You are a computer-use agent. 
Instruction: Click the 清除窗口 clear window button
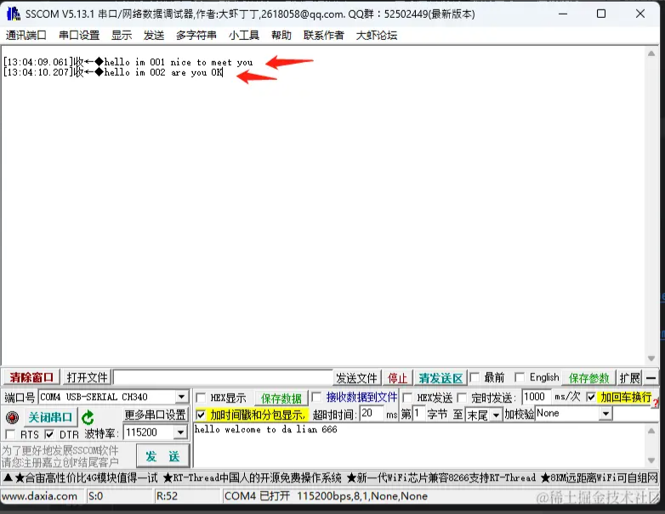(x=31, y=378)
